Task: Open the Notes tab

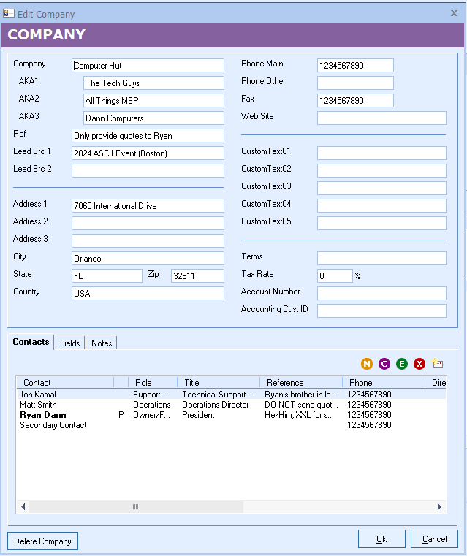Action: 102,343
